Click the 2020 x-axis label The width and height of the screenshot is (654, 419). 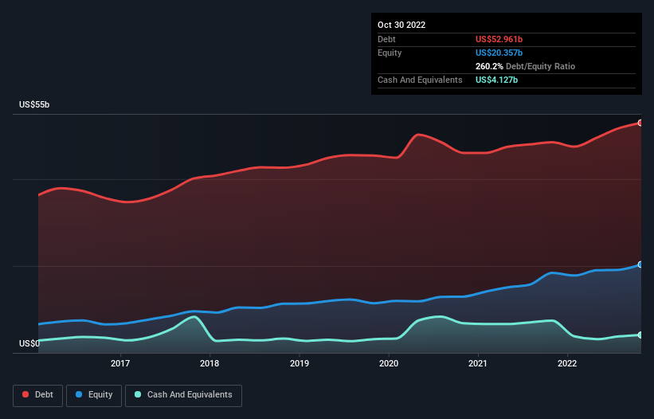pos(389,363)
